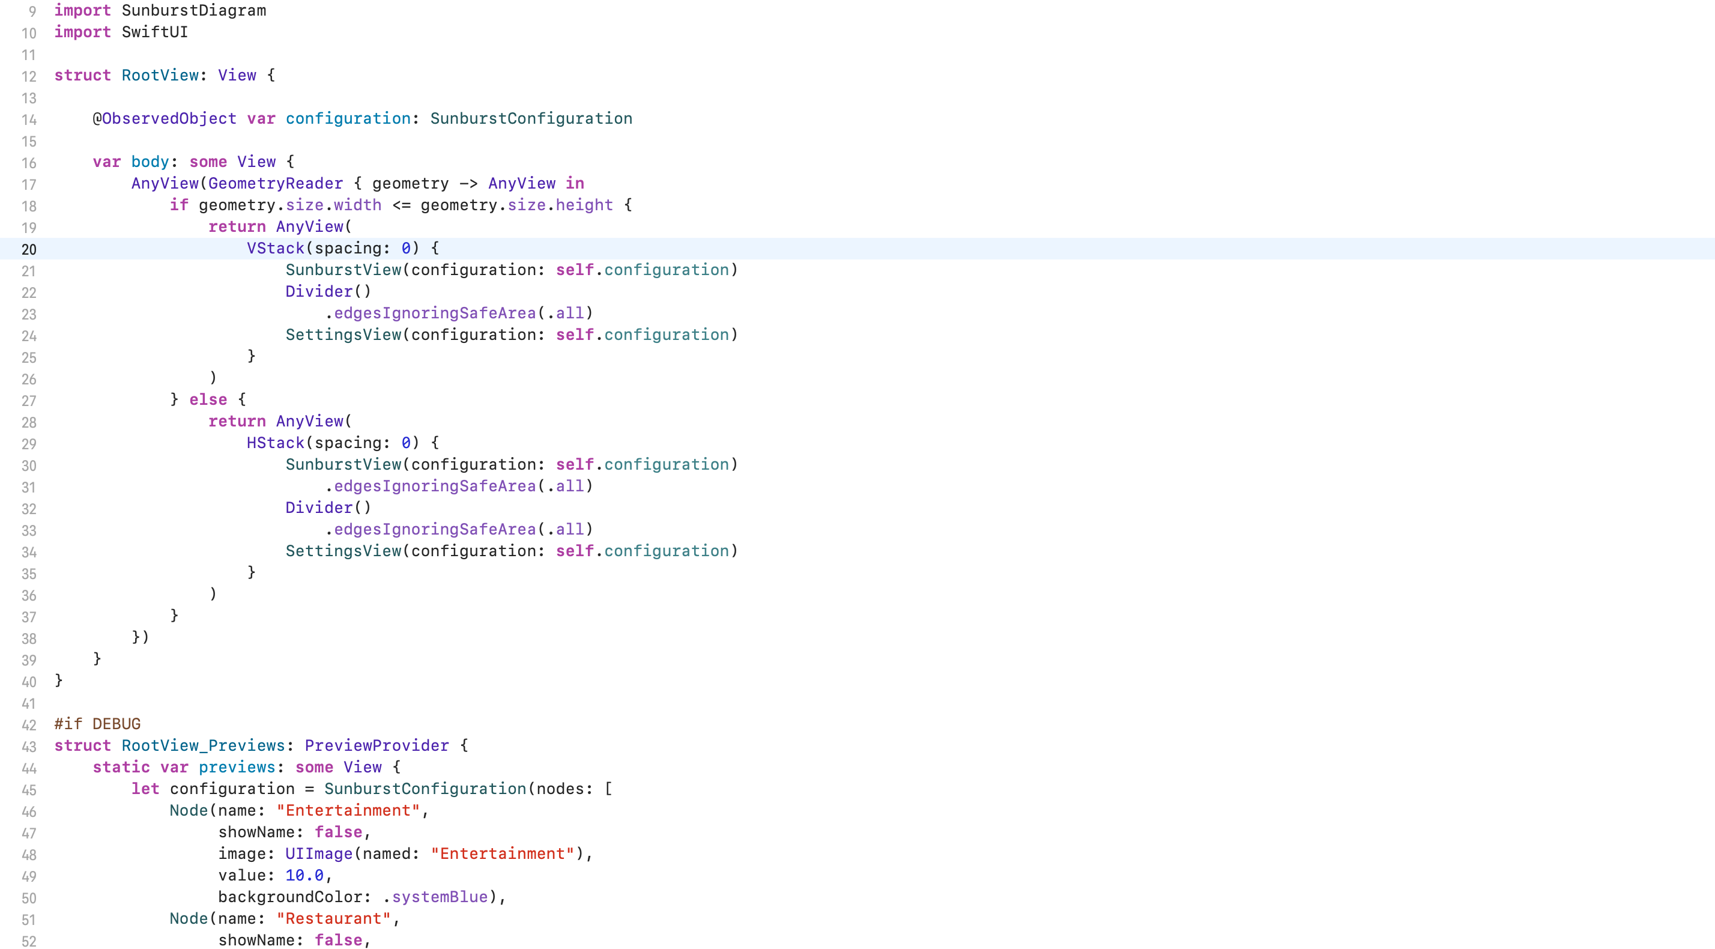Viewport: 1715px width, 949px height.
Task: Click line number 20 in the gutter
Action: coord(29,250)
